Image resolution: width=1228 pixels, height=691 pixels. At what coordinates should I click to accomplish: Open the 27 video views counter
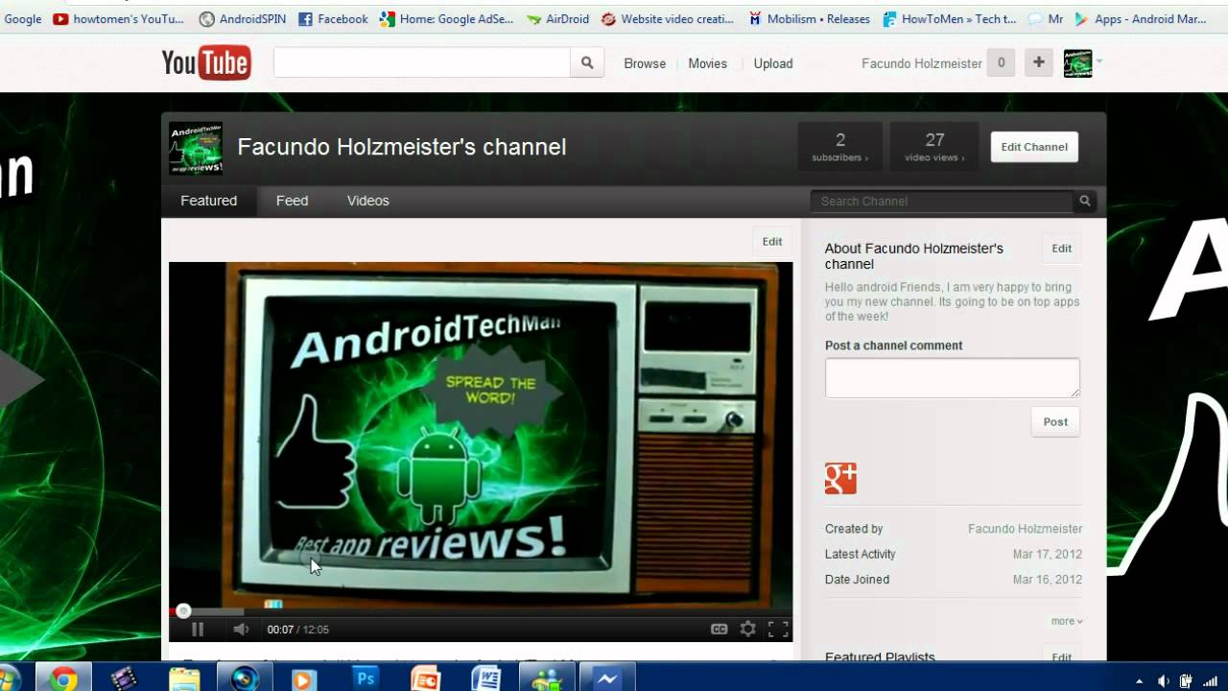coord(934,147)
